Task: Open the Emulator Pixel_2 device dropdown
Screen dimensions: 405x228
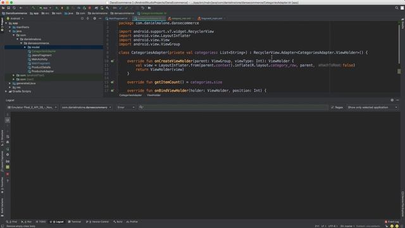Action: pos(32,107)
